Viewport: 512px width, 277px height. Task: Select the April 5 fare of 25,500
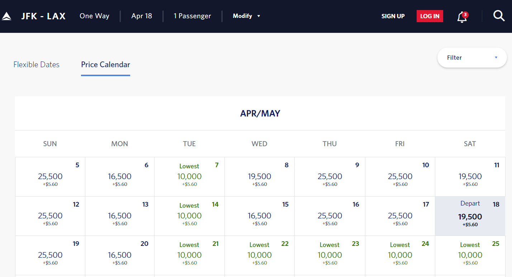pos(50,177)
